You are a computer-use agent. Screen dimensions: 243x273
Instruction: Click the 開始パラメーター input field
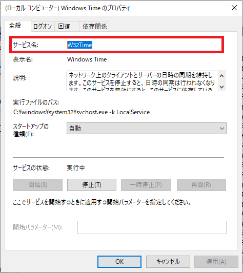click(152, 227)
